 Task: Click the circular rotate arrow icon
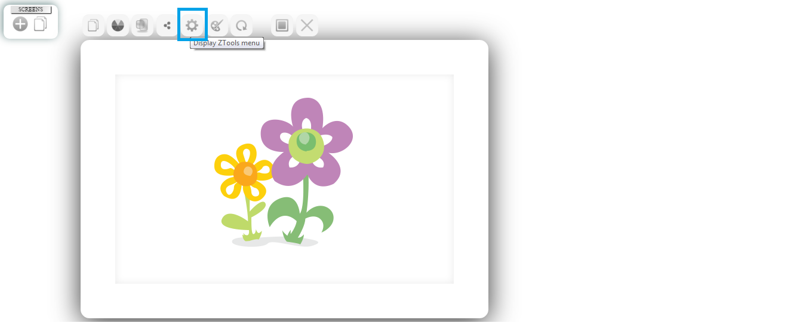(241, 26)
